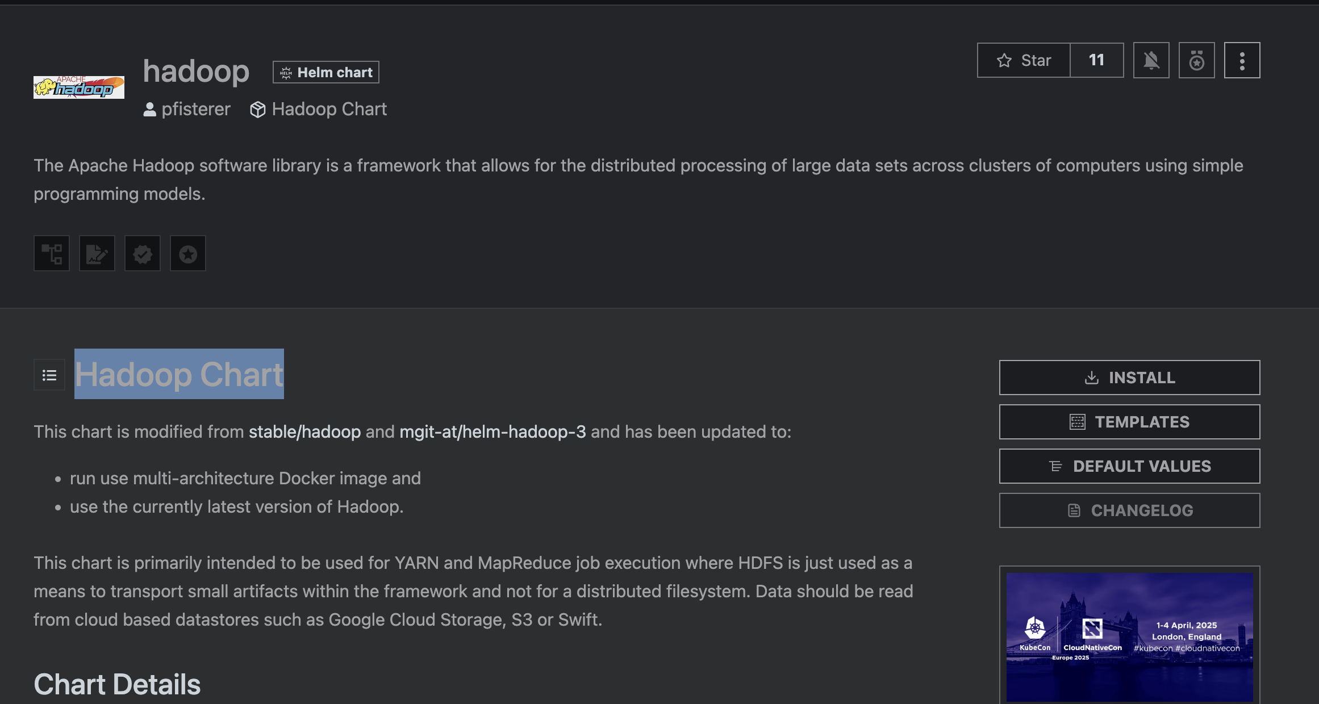1319x704 pixels.
Task: Click the verified publisher badge icon
Action: pyautogui.click(x=143, y=253)
